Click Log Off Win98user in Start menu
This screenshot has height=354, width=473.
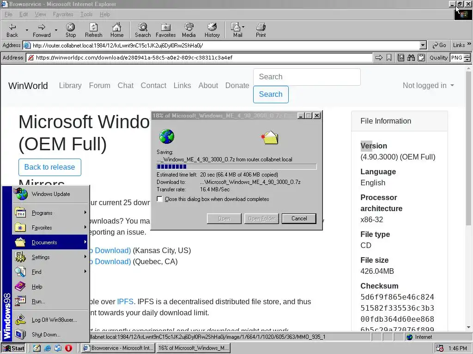pyautogui.click(x=50, y=320)
